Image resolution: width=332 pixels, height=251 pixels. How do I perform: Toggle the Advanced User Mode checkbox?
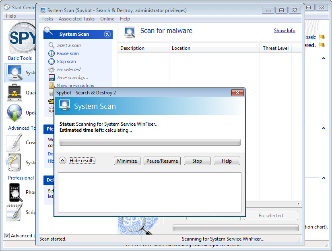click(7, 235)
